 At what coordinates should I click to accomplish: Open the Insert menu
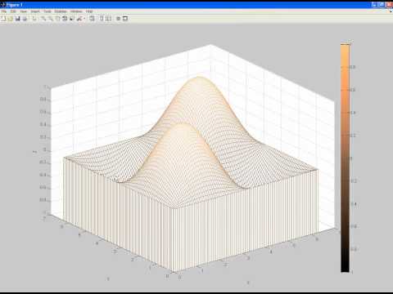click(35, 11)
